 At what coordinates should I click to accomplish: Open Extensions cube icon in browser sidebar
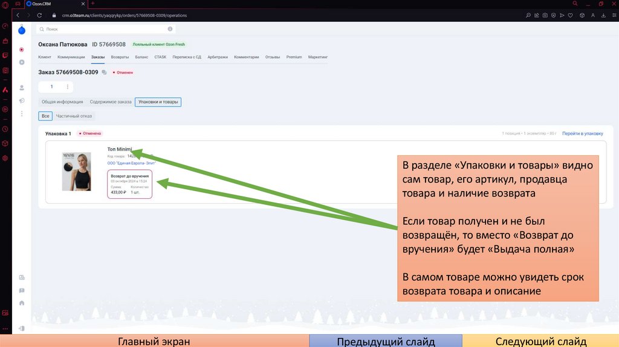pos(5,144)
